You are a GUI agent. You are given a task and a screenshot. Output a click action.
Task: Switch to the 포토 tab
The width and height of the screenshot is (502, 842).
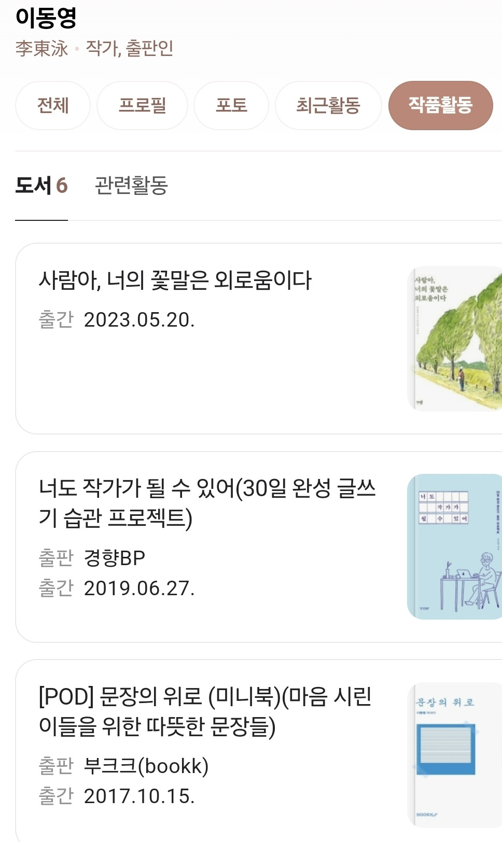click(x=231, y=105)
